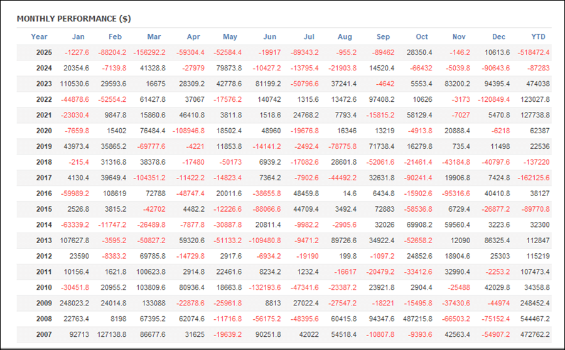Click 2025 March value -156292.2
The image size is (565, 350).
tap(151, 53)
